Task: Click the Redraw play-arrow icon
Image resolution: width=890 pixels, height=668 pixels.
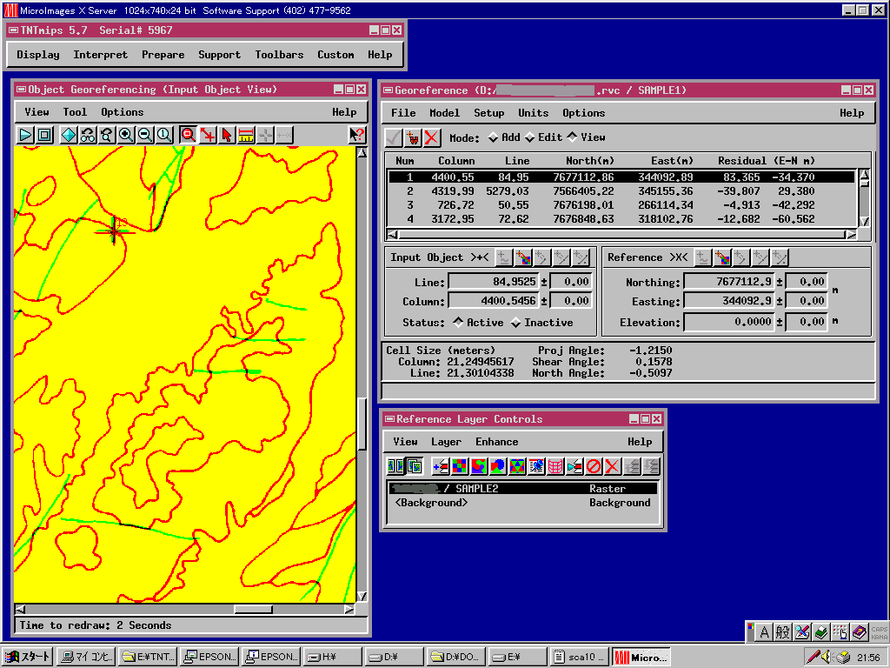Action: coord(25,135)
